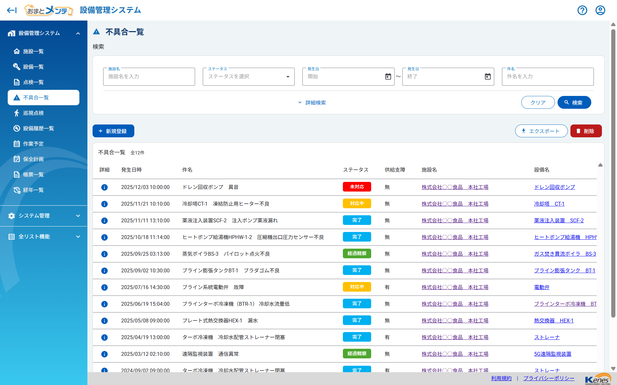617x385 pixels.
Task: Click the 件名 input field
Action: pyautogui.click(x=547, y=77)
